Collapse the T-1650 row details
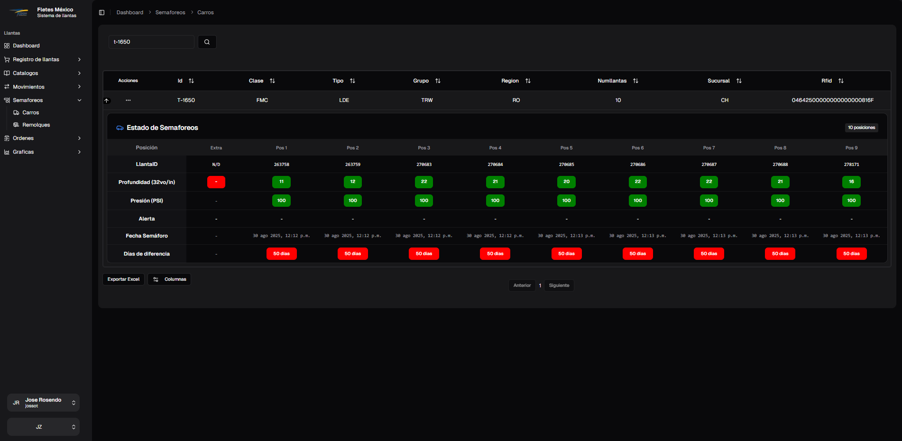Image resolution: width=902 pixels, height=441 pixels. click(107, 101)
